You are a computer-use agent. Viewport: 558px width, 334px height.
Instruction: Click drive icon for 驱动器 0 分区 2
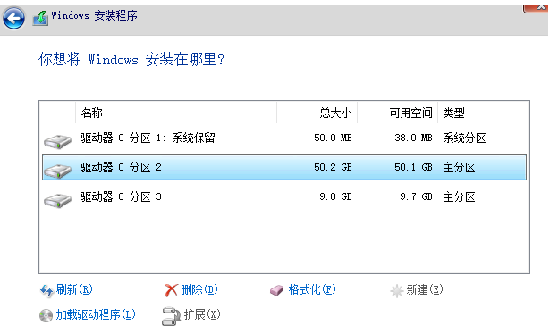(57, 171)
